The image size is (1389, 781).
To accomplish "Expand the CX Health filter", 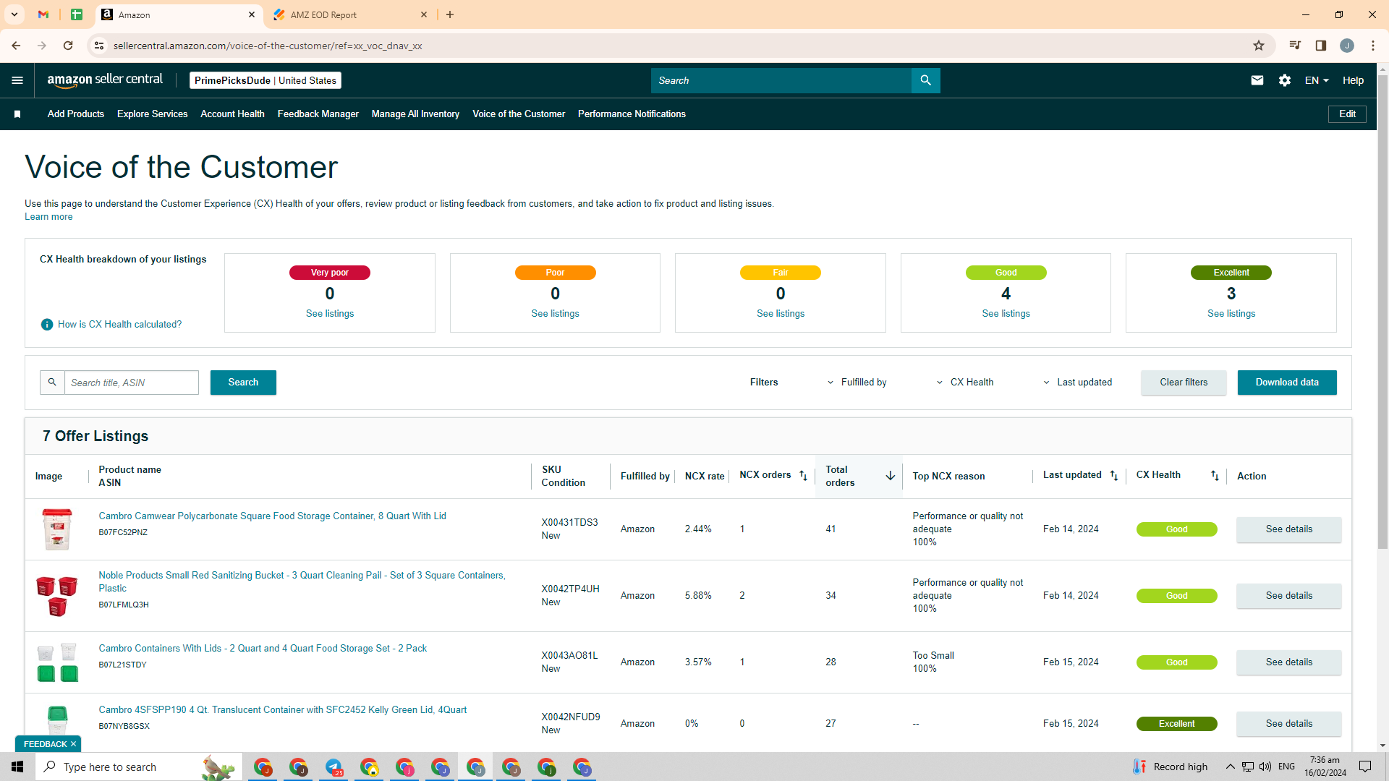I will tap(965, 383).
